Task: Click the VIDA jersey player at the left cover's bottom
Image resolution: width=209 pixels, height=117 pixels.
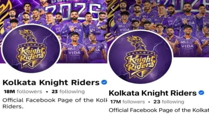Action: (74, 48)
